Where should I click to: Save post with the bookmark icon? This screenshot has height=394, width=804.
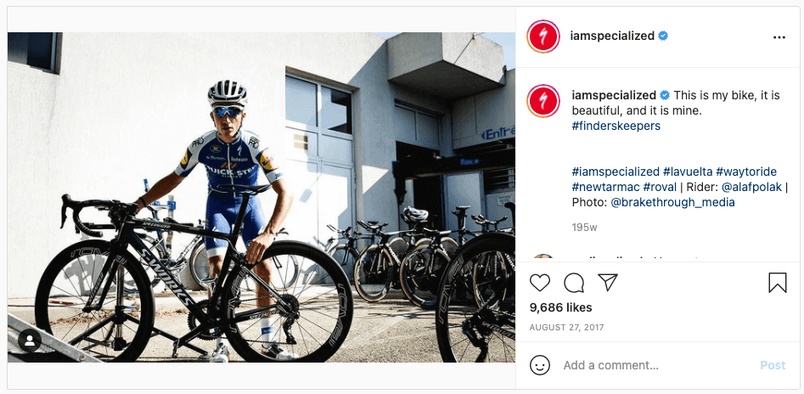click(777, 283)
